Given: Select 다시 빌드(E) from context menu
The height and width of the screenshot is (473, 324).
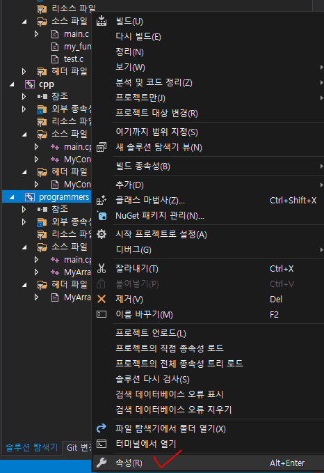Looking at the screenshot, I should coord(138,37).
